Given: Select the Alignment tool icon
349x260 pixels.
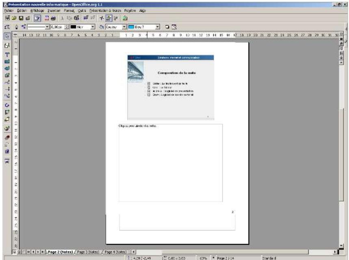Looking at the screenshot, I should (x=7, y=112).
